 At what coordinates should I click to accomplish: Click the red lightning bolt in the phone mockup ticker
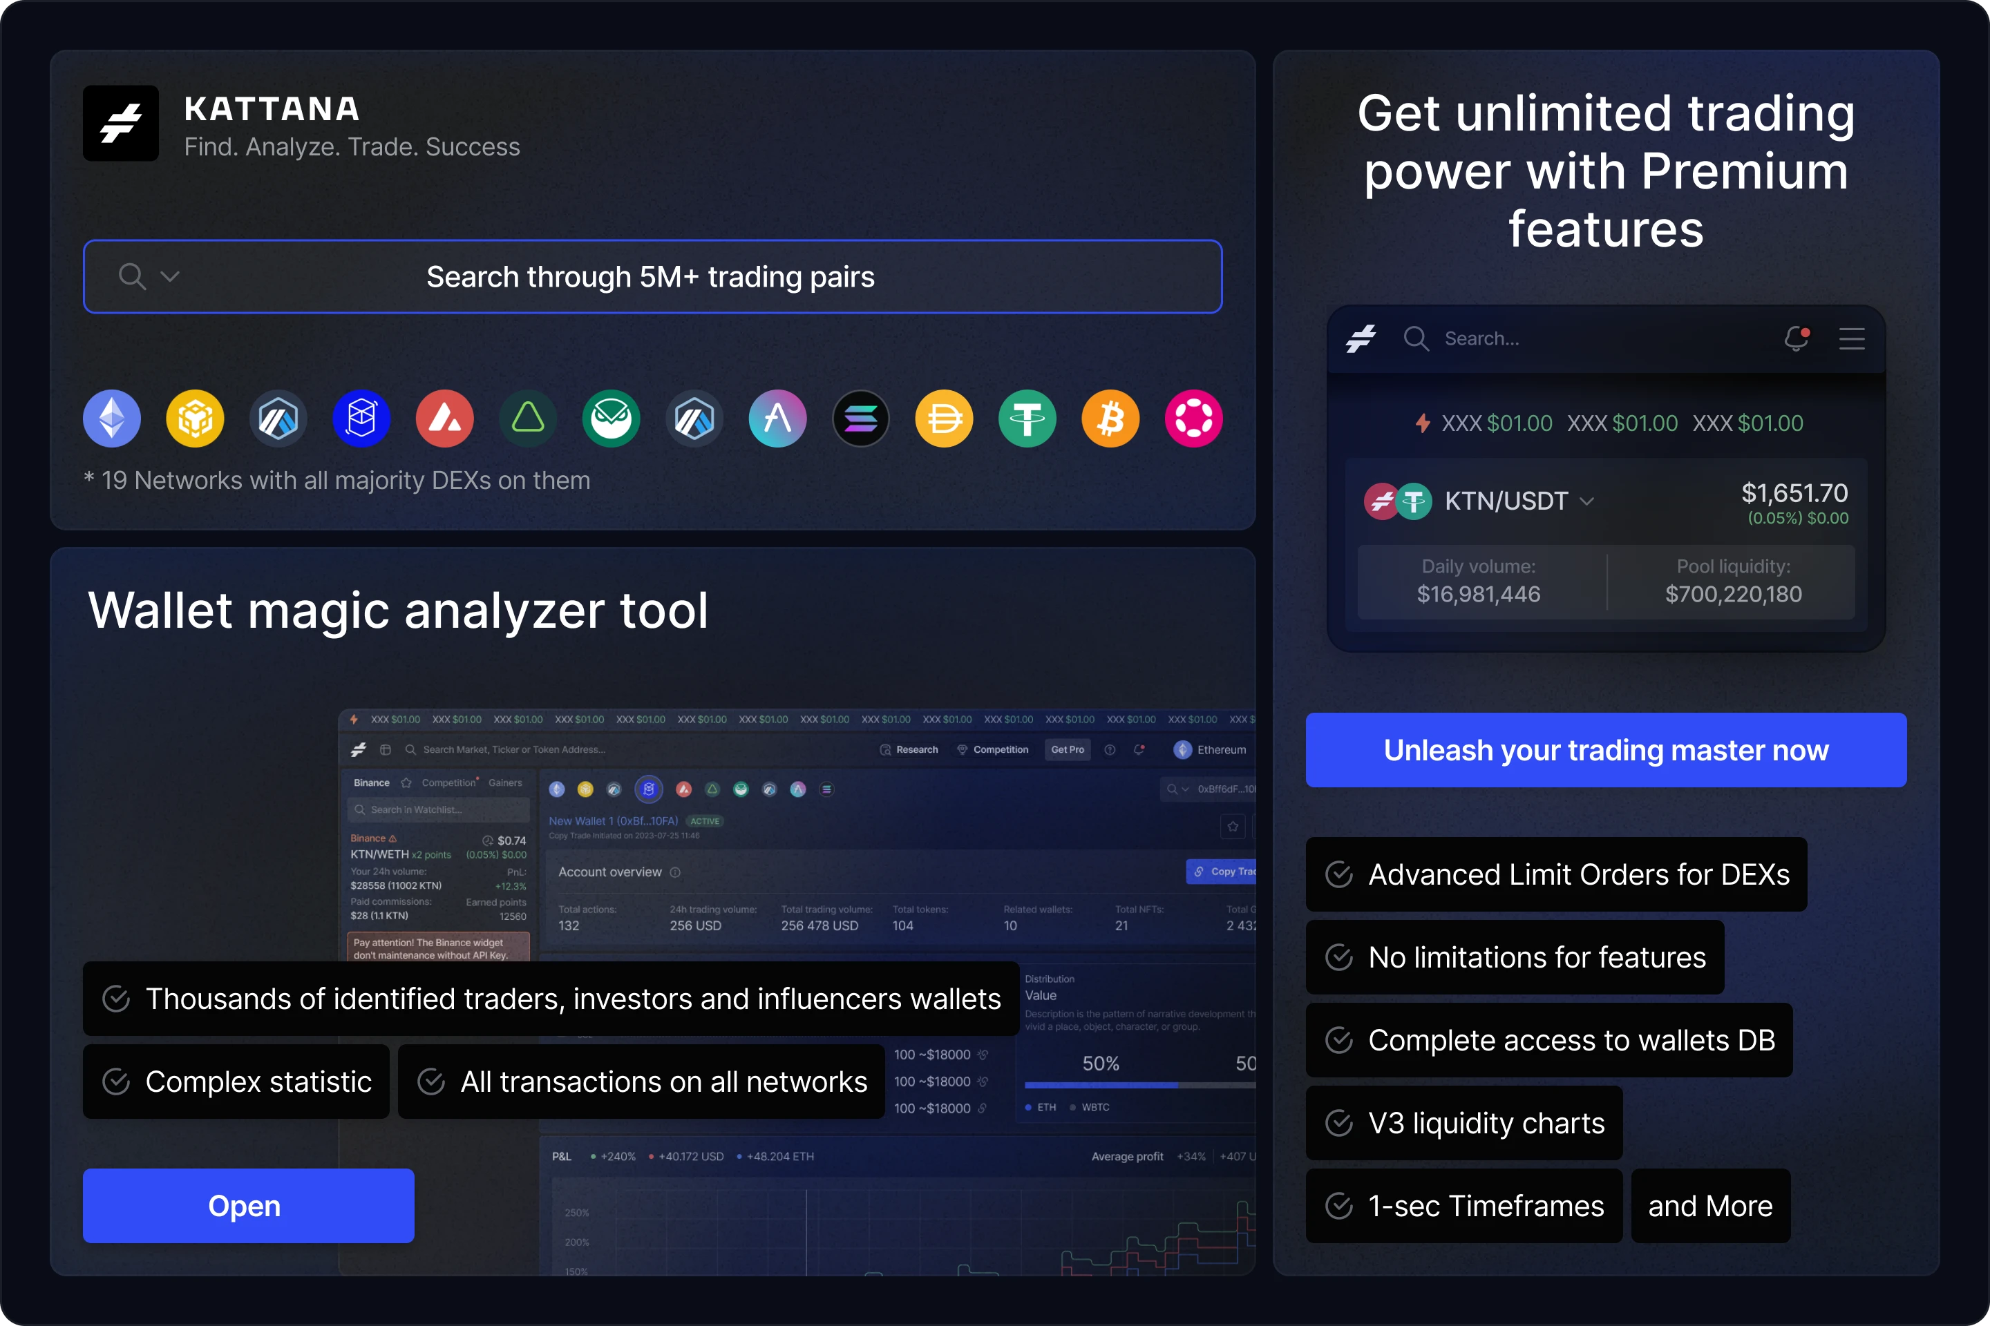pyautogui.click(x=1423, y=423)
